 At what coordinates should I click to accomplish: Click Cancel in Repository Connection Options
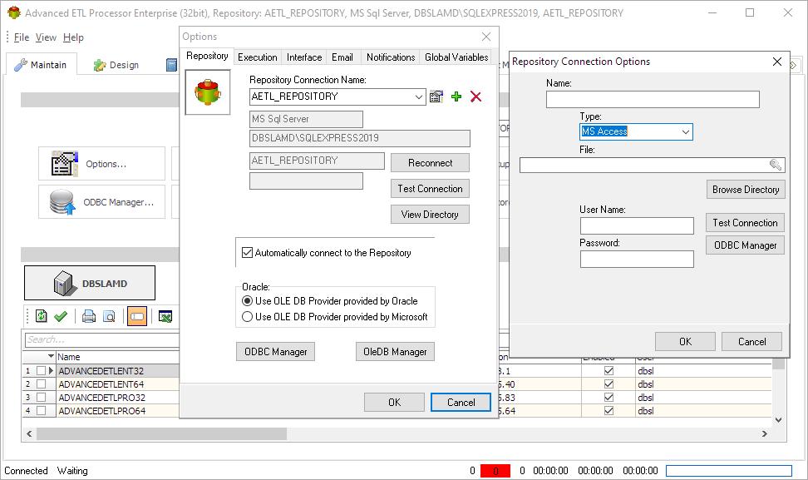click(x=751, y=341)
